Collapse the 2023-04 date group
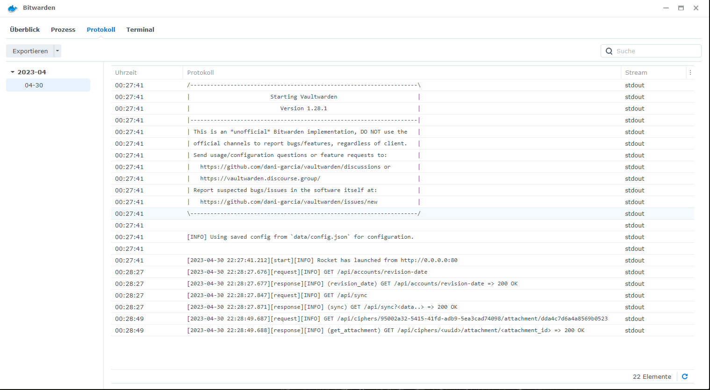Image resolution: width=710 pixels, height=390 pixels. point(13,72)
